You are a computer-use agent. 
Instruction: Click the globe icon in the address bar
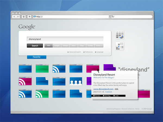click(35, 17)
